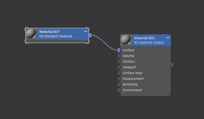Click the Material #26 output socket
Image resolution: width=204 pixels, height=119 pixels.
(172, 65)
